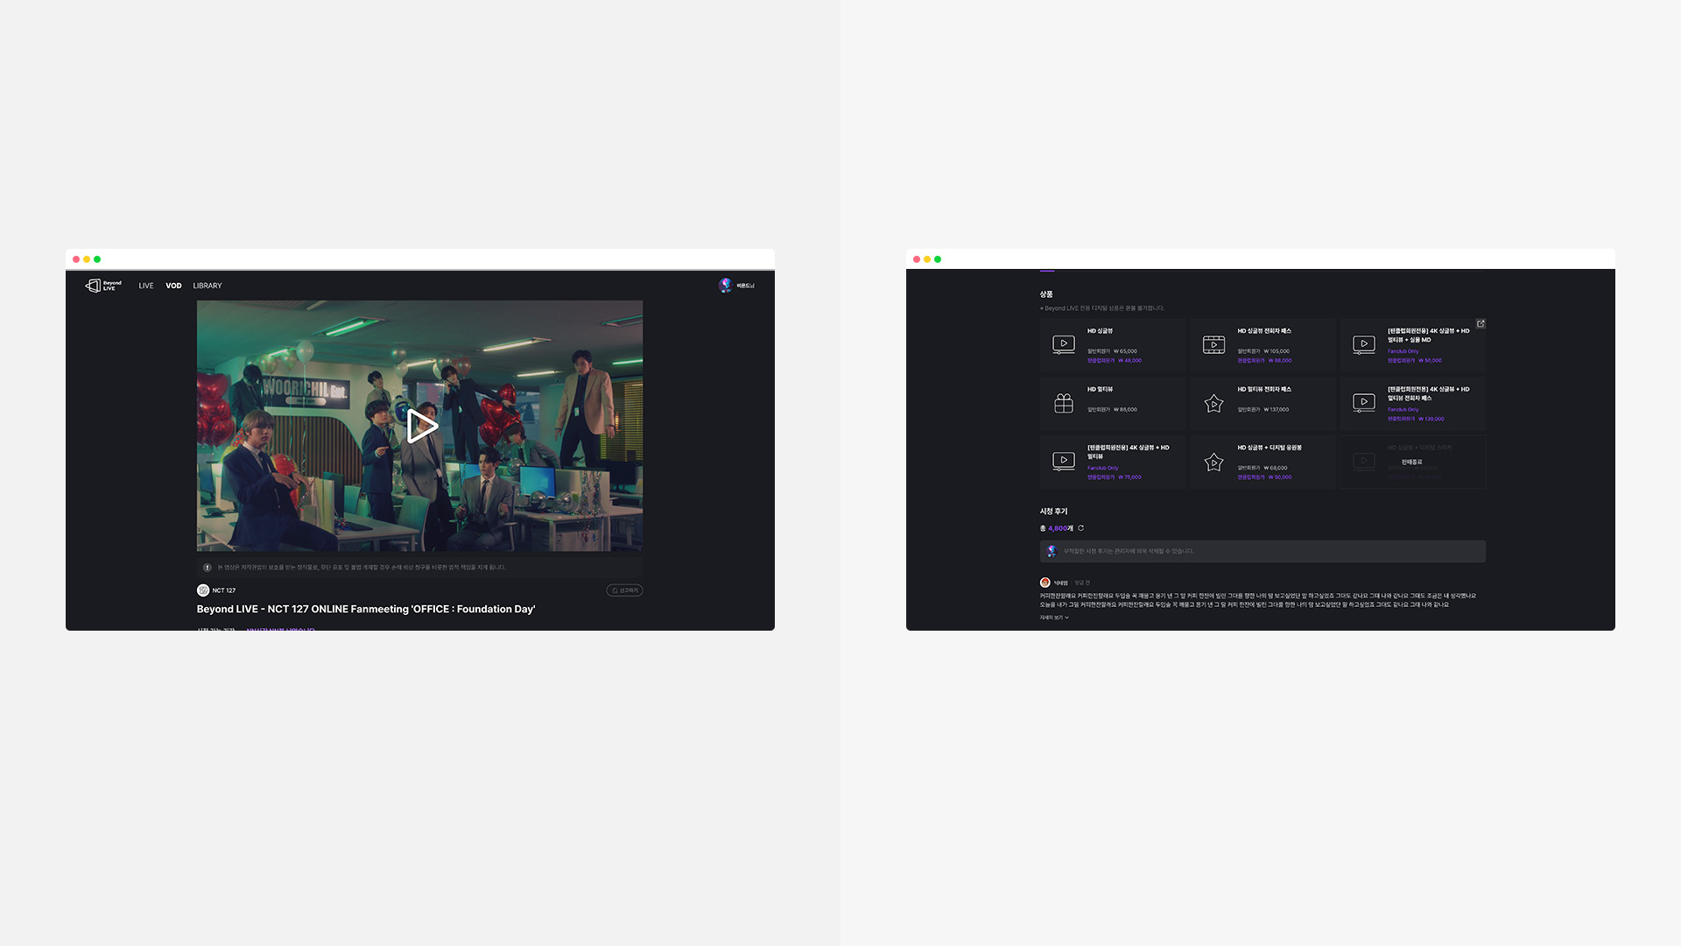Select the HD 싱글뷰 product card
This screenshot has width=1681, height=946.
point(1112,345)
